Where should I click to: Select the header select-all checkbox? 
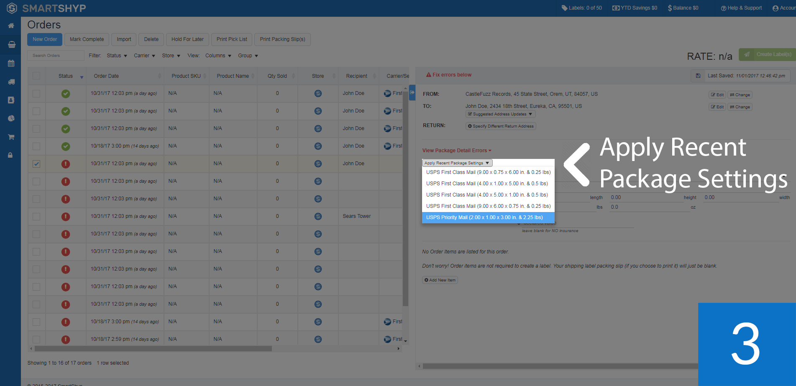coord(36,76)
